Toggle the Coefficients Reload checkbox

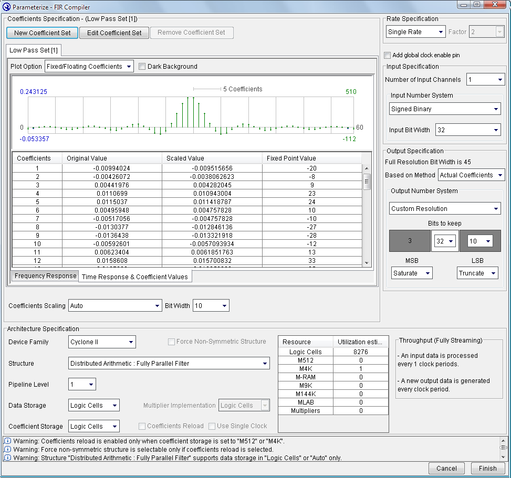(142, 426)
